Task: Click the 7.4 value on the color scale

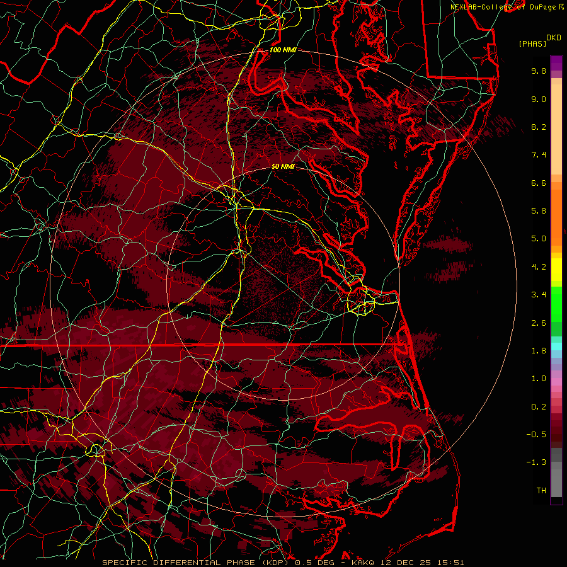Action: [x=539, y=155]
